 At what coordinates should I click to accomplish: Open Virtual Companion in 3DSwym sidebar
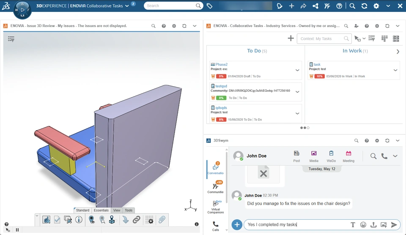pos(215,207)
